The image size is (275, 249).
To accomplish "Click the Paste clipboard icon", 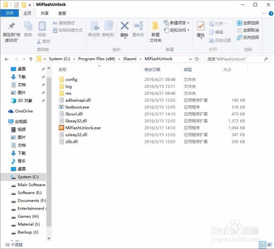I will (42, 26).
